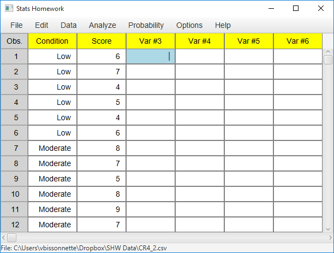Open the Data menu
334x253 pixels.
pos(68,25)
